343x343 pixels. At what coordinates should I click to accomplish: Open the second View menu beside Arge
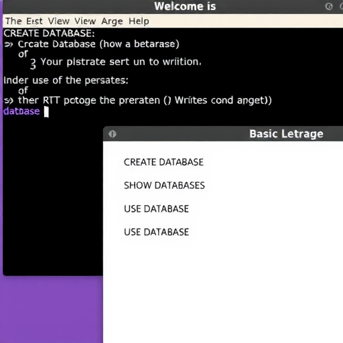(x=85, y=21)
